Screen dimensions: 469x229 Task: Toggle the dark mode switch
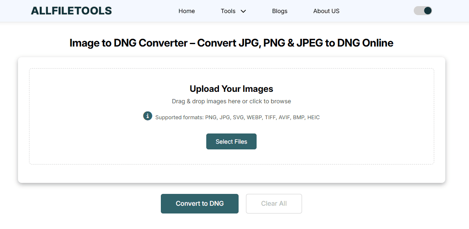(423, 11)
